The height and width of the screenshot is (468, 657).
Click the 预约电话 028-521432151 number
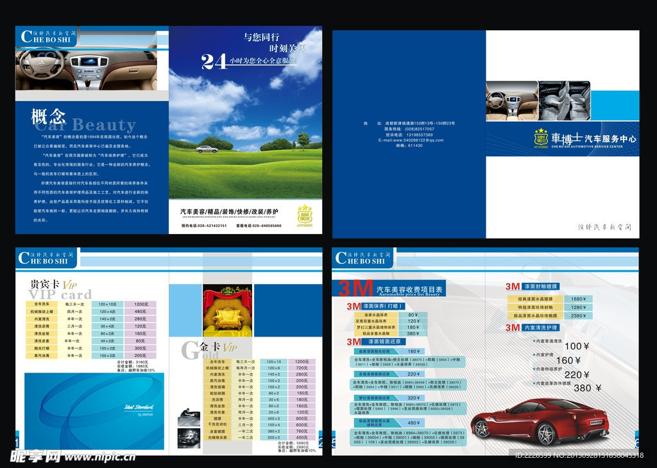point(204,226)
